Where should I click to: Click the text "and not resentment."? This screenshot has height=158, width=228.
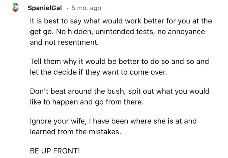(x=64, y=42)
